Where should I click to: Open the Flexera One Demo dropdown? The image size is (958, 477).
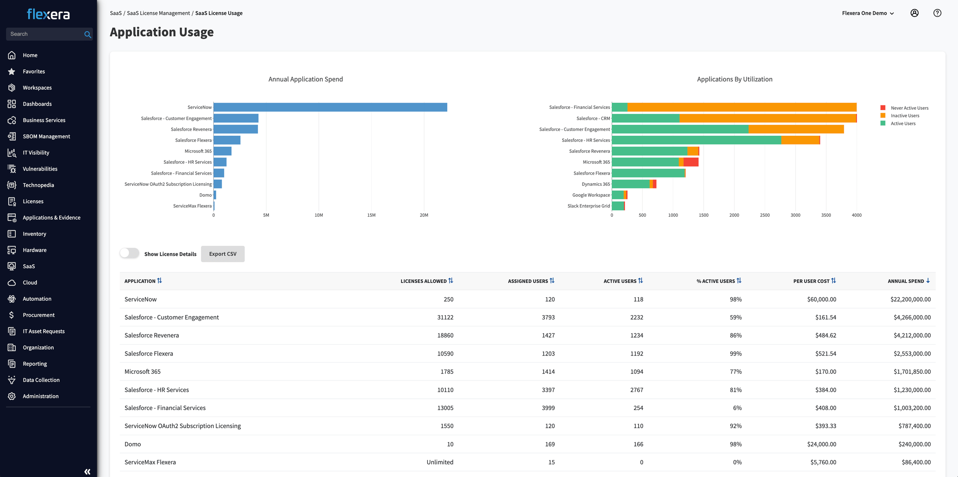click(867, 13)
